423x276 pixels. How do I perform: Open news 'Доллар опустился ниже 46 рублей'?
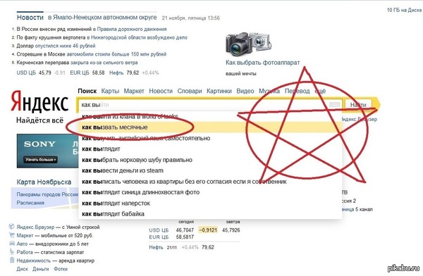[56, 46]
